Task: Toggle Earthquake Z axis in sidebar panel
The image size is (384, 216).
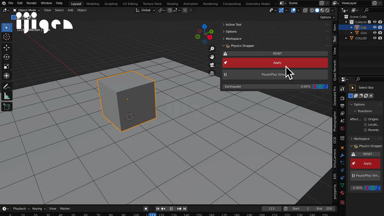Action: coord(325,86)
